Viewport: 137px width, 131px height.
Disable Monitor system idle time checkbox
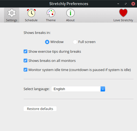pyautogui.click(x=25, y=70)
